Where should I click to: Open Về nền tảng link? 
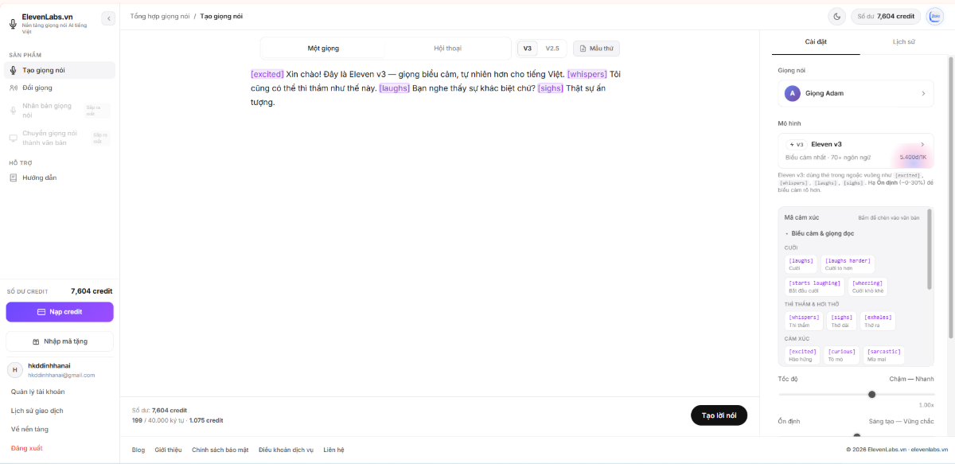tap(29, 429)
